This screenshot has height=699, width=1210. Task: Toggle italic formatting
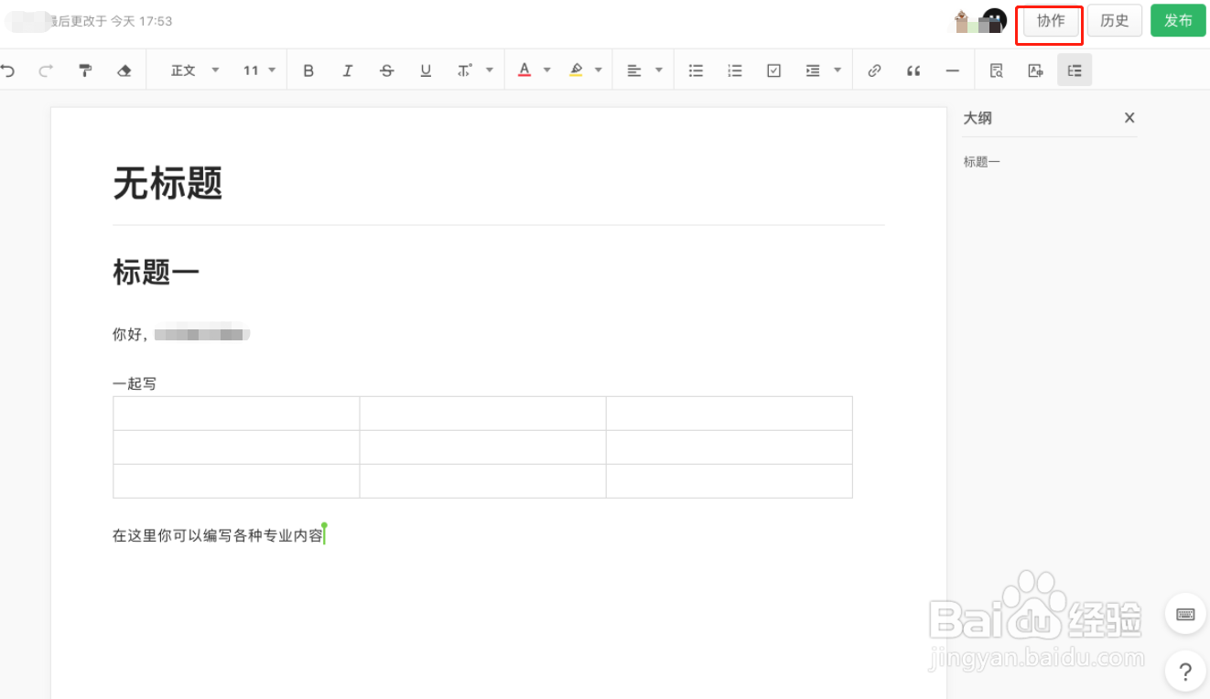click(348, 70)
